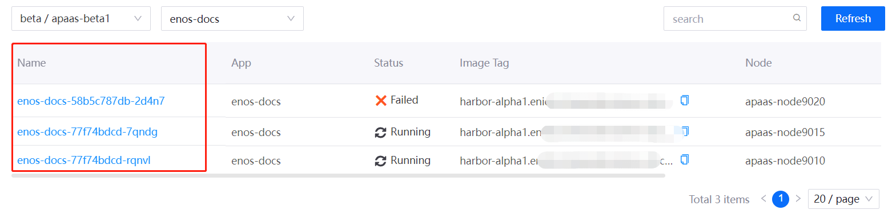Open the beta / apaas-beta1 dropdown

(81, 19)
